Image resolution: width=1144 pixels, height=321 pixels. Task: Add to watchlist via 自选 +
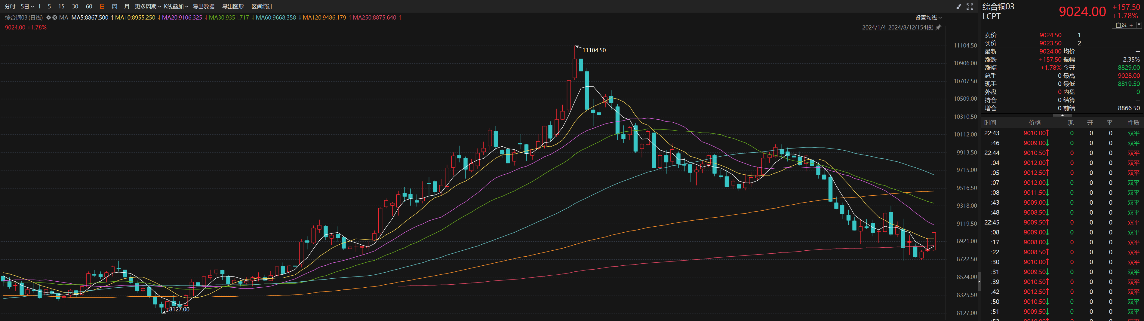coord(1124,25)
